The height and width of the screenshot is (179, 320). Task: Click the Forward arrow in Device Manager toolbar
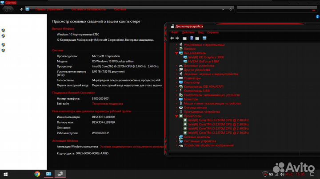click(x=177, y=38)
